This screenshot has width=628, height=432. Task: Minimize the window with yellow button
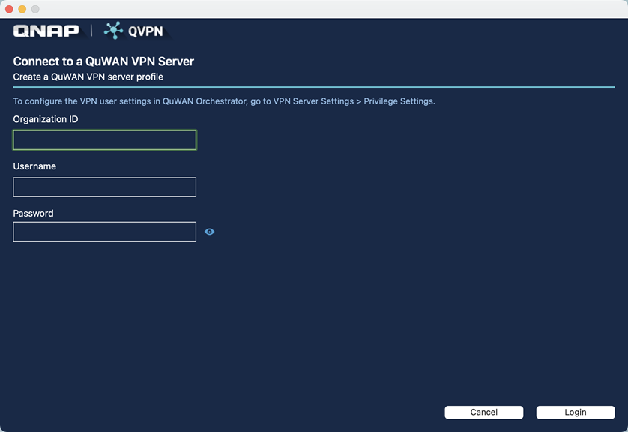tap(22, 9)
